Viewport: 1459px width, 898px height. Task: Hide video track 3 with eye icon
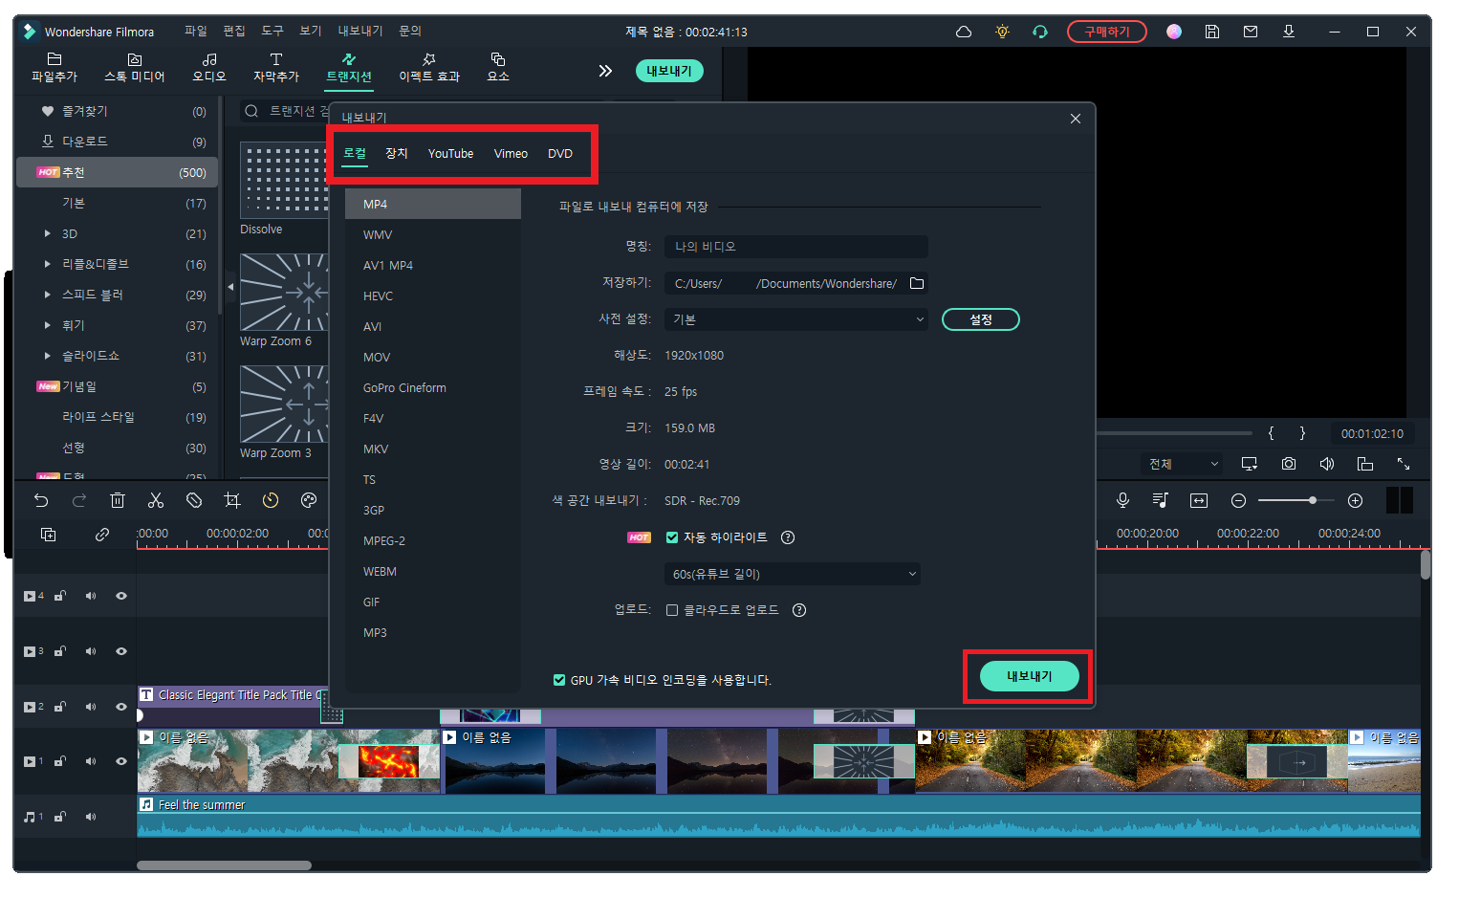[121, 651]
